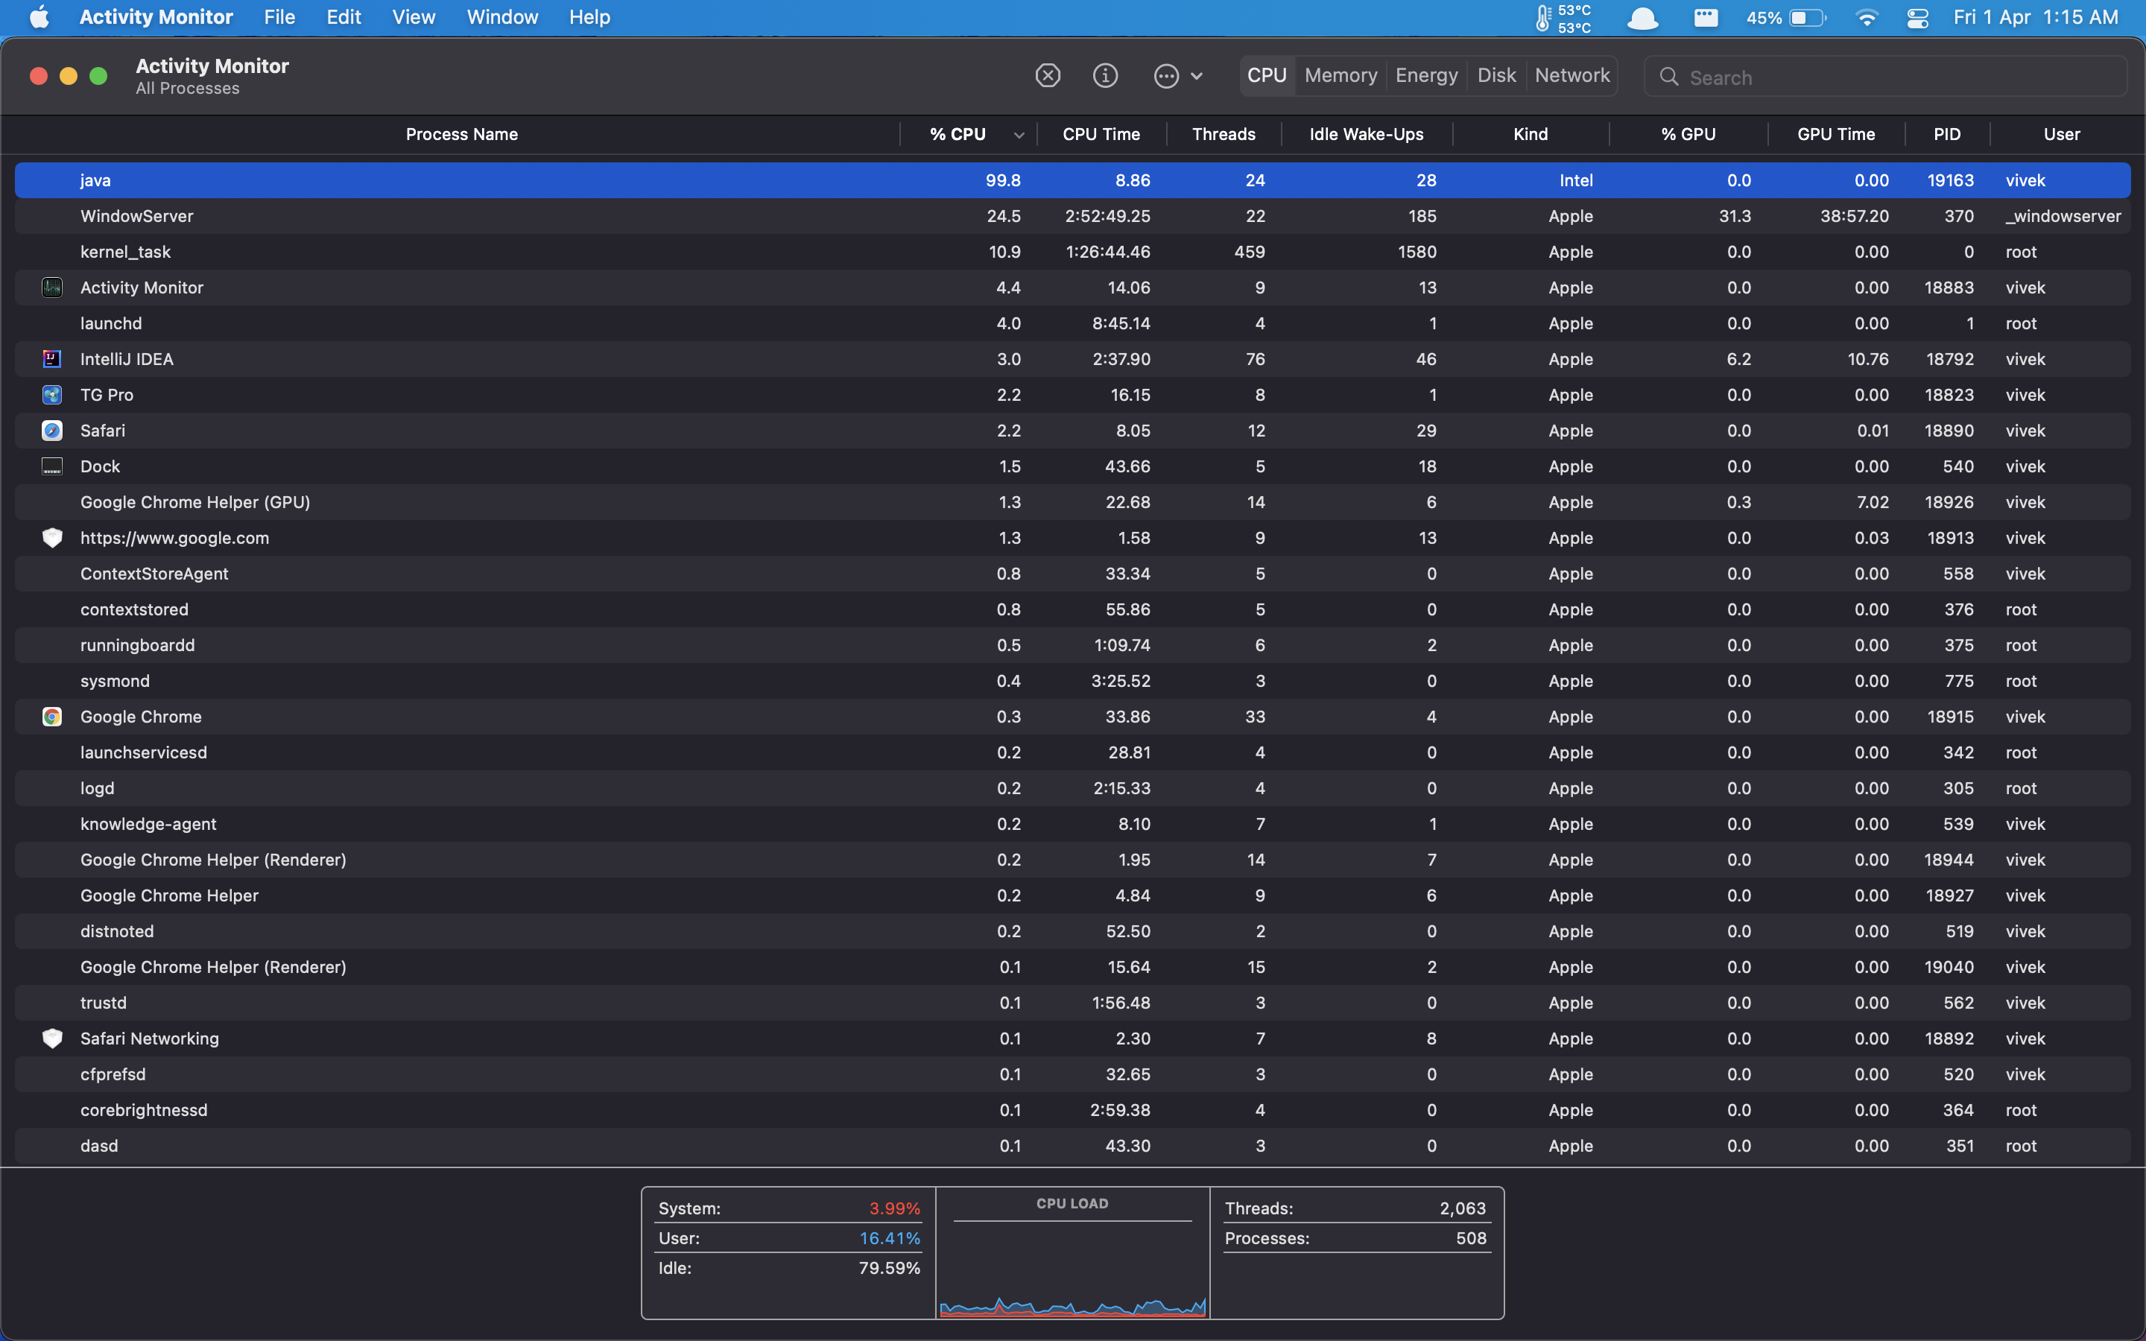Screen dimensions: 2146x1341
Task: Open Control Center from menu bar
Action: click(1917, 18)
